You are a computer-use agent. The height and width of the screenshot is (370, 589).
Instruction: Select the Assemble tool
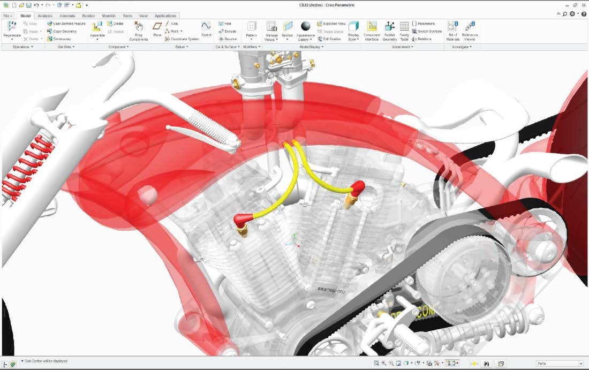coord(97,28)
